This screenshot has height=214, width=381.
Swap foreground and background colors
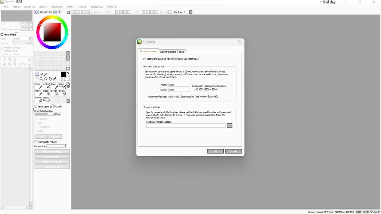click(x=68, y=73)
